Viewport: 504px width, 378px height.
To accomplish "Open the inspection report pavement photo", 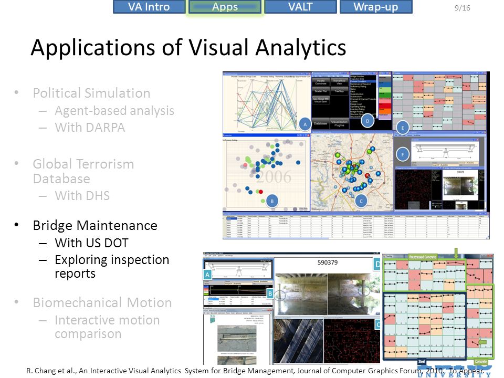I will coord(237,339).
